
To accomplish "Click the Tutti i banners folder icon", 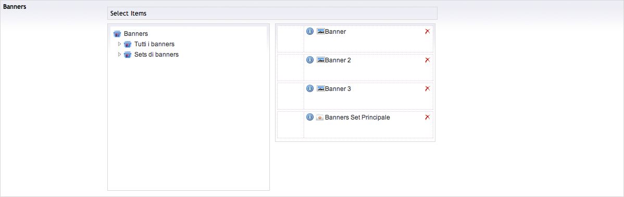I will (127, 44).
